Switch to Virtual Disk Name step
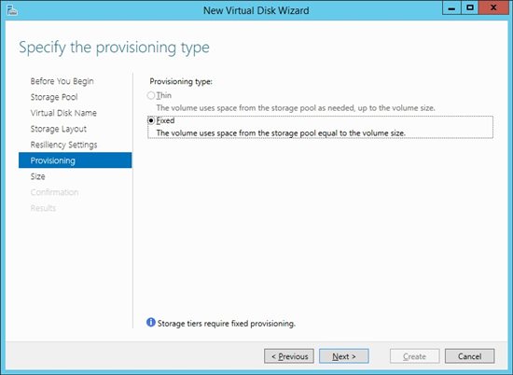The image size is (513, 375). click(63, 113)
